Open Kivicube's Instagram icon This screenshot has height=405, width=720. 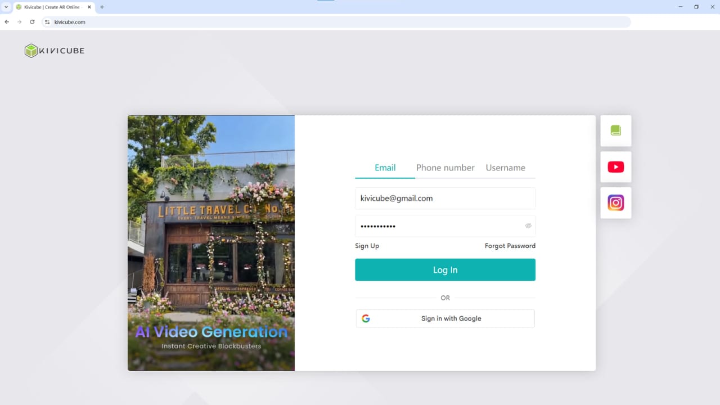pyautogui.click(x=615, y=202)
